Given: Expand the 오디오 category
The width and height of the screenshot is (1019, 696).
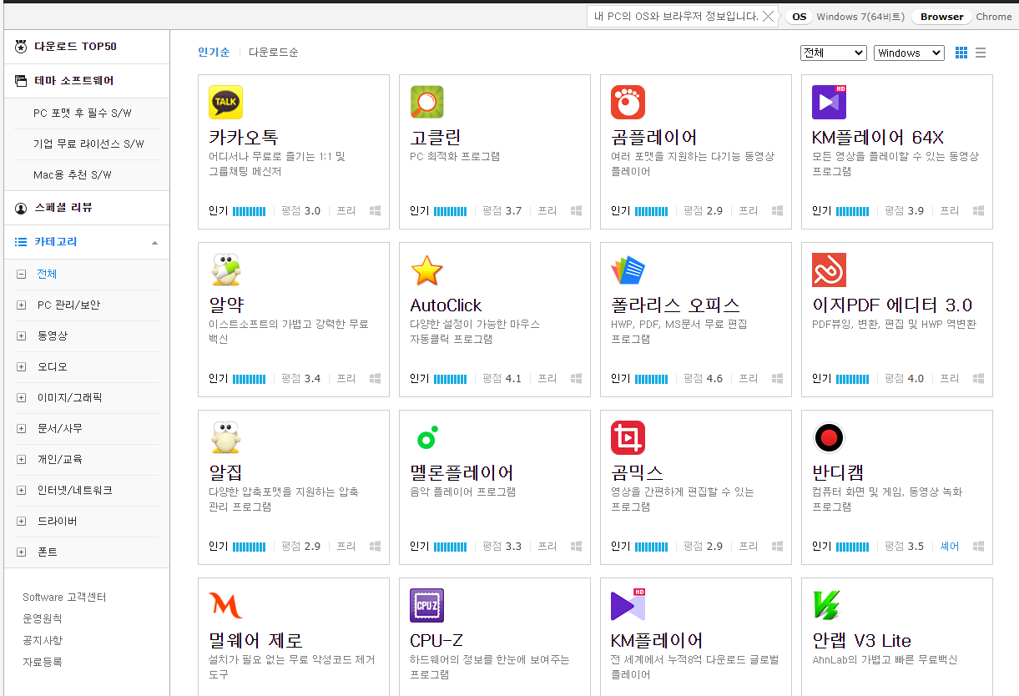Looking at the screenshot, I should [21, 367].
